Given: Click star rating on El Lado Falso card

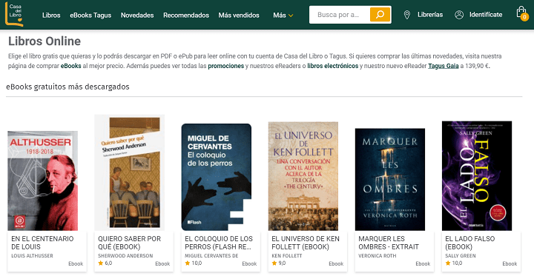Looking at the screenshot, I should (454, 263).
